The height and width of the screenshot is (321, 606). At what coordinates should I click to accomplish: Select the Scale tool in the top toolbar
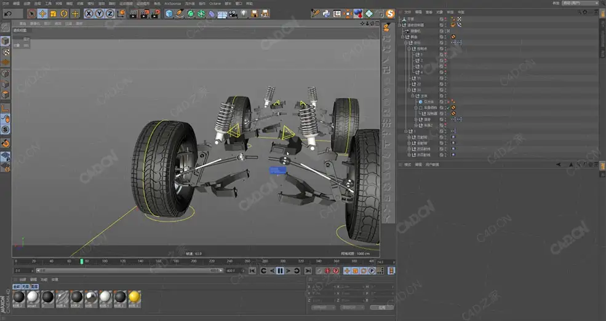[x=54, y=14]
